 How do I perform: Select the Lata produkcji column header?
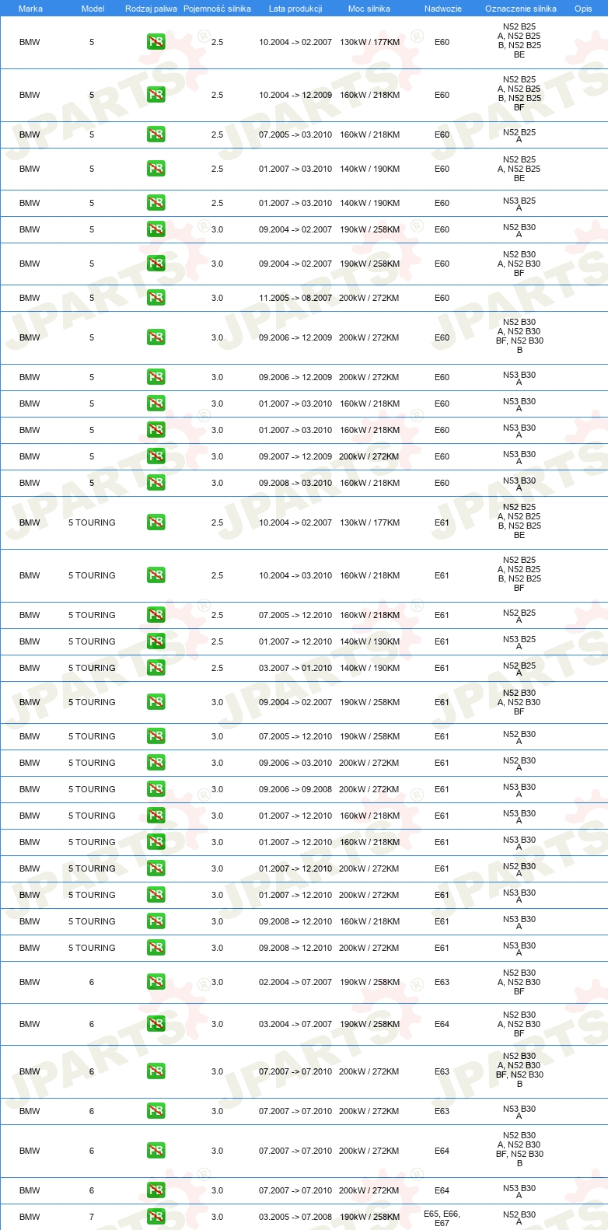[x=295, y=9]
